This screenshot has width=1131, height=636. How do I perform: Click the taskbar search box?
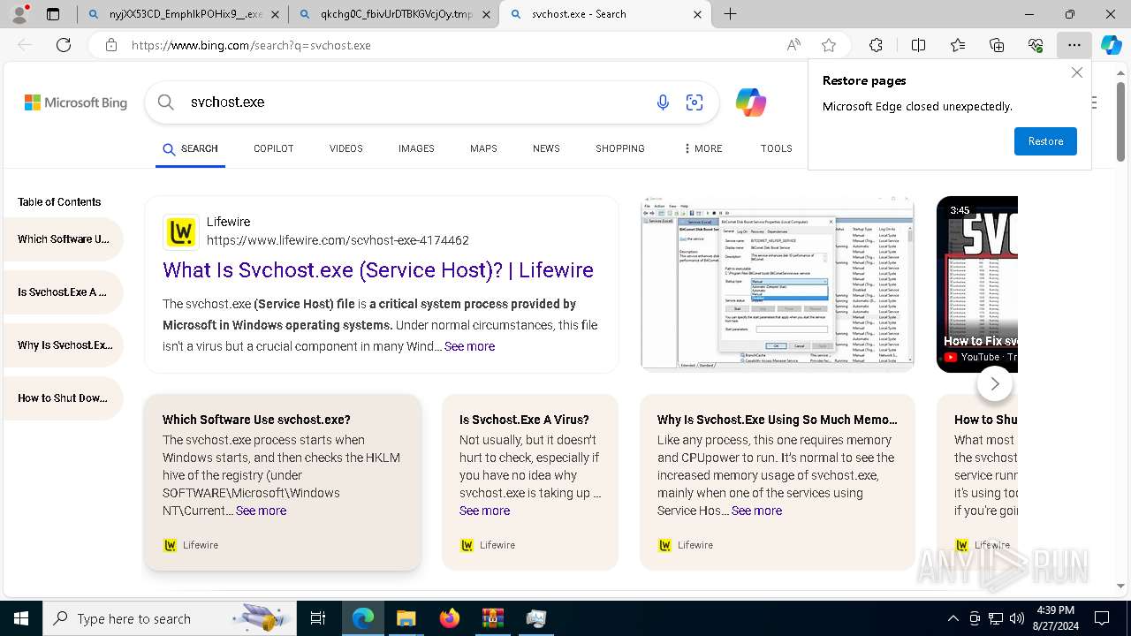[170, 618]
